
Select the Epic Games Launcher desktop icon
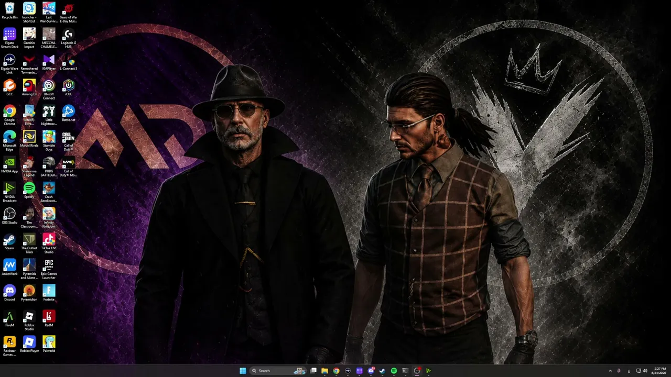pos(49,269)
